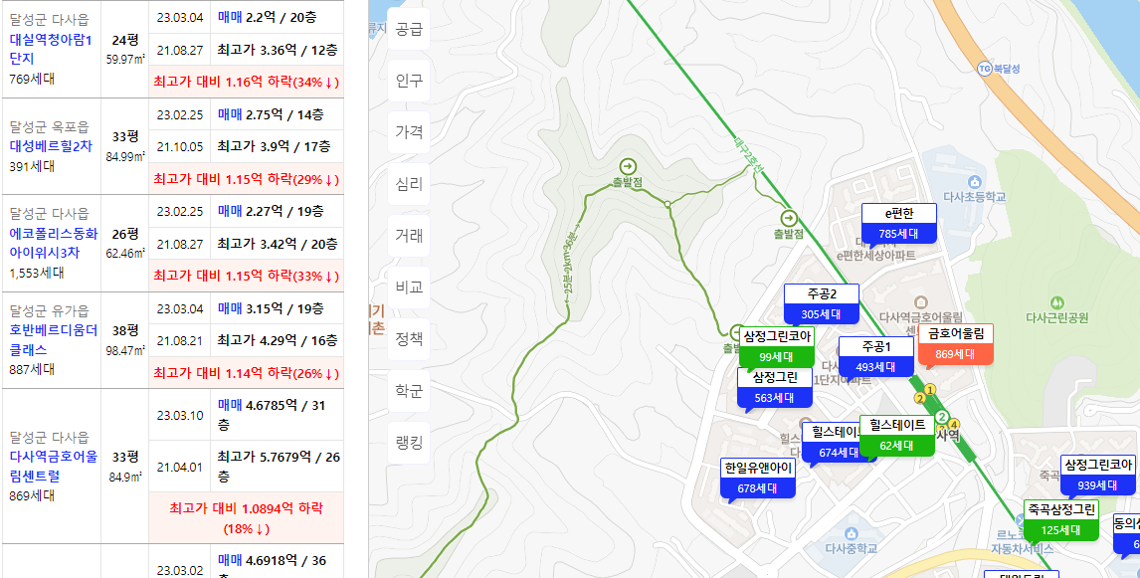Select the 삼정그린코아 99세대 map marker
The image size is (1140, 578).
click(777, 347)
